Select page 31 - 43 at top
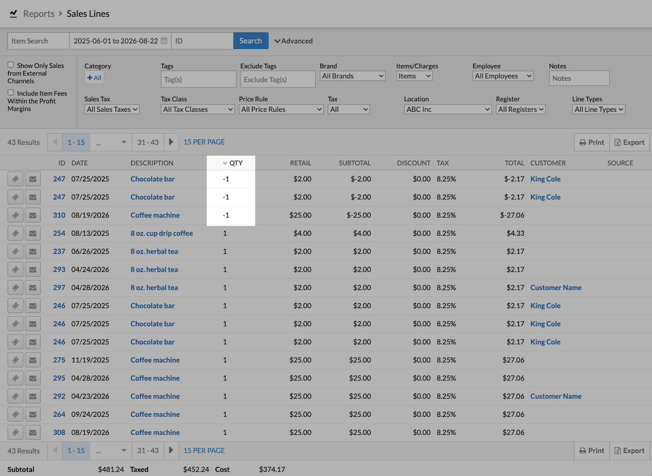652x476 pixels. point(148,142)
